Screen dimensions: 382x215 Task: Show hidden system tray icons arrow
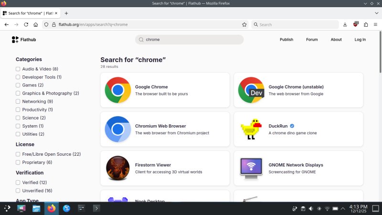pos(343,209)
